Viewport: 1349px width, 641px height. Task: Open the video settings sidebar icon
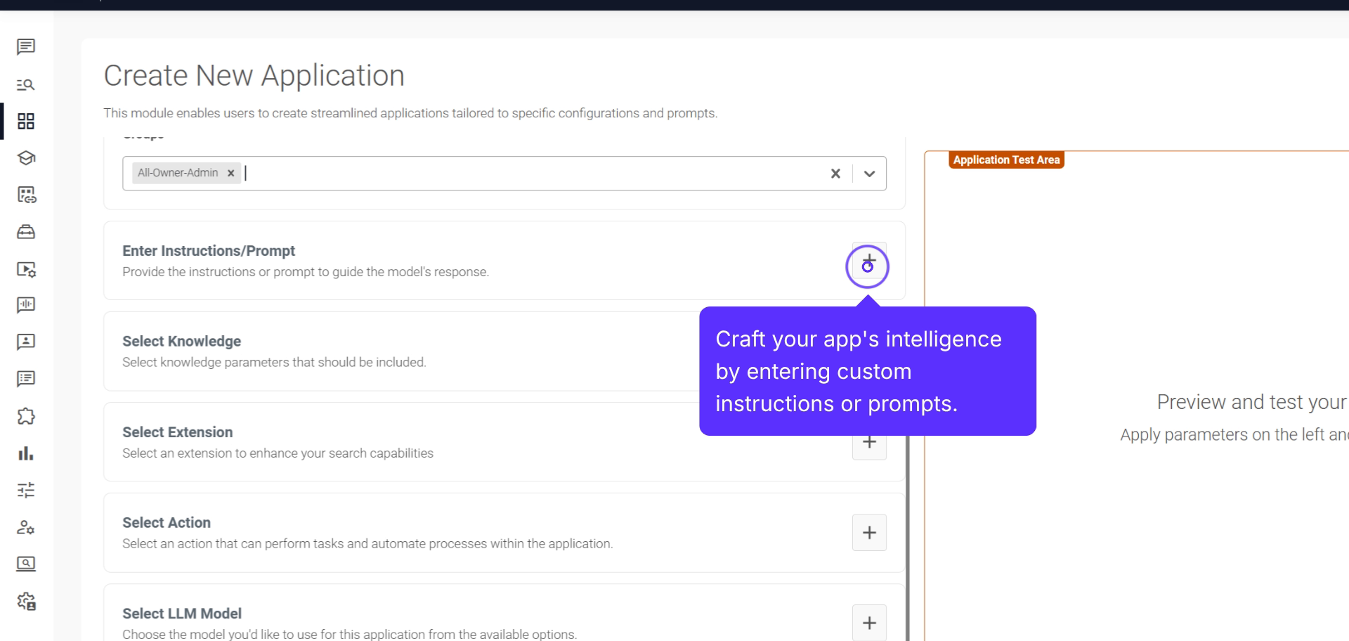point(26,269)
